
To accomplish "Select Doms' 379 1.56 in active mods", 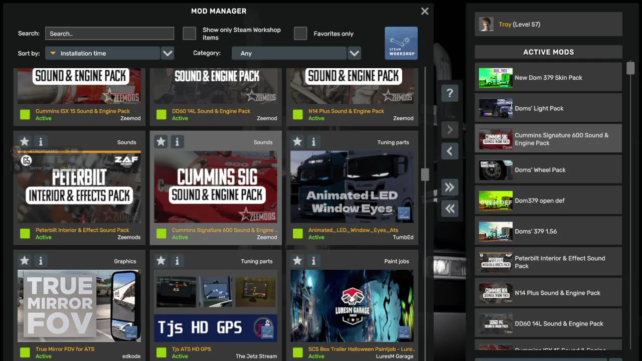I will (548, 231).
